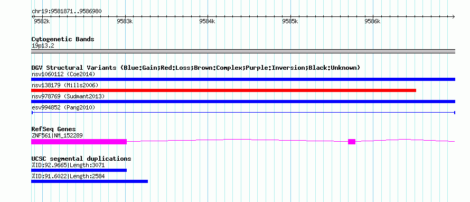Click the nsv978769 (Sudmant2013) label
This screenshot has width=470, height=202.
68,96
